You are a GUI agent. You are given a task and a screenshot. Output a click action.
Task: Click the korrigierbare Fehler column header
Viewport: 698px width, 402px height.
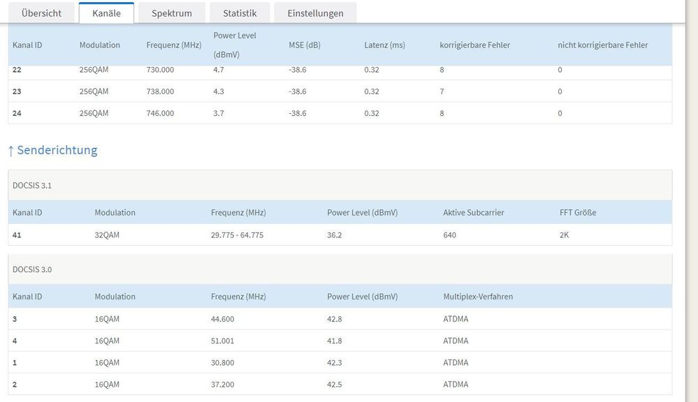click(474, 45)
